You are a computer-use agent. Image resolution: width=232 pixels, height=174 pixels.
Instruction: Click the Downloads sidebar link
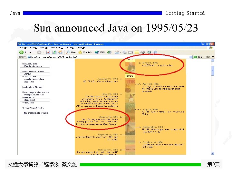tap(30, 63)
